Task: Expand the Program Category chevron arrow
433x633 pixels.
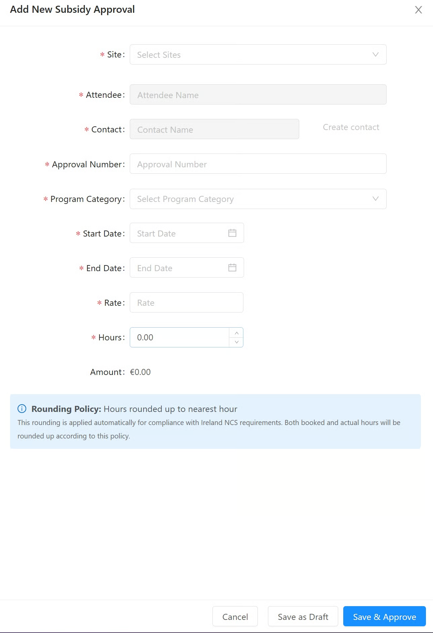Action: click(376, 199)
